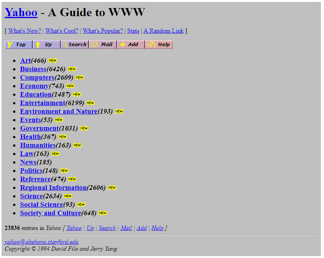The height and width of the screenshot is (258, 324).
Task: Click the Yahoo heading link
Action: pyautogui.click(x=21, y=12)
